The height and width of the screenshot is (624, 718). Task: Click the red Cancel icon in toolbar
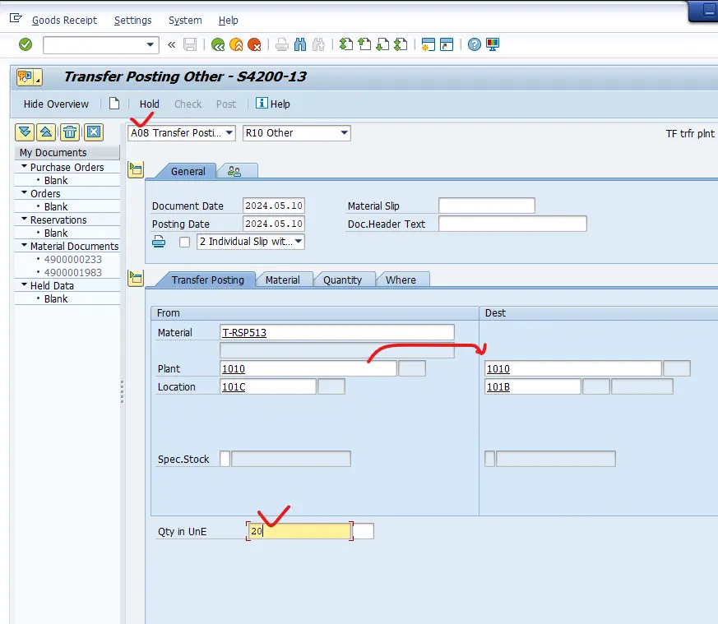[x=254, y=44]
